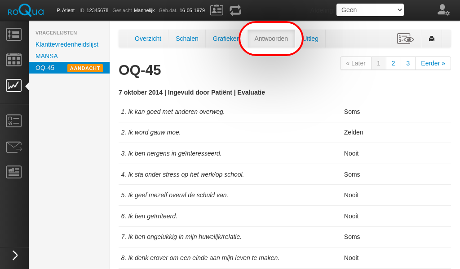
Task: Switch to the Schalen tab
Action: click(x=187, y=39)
